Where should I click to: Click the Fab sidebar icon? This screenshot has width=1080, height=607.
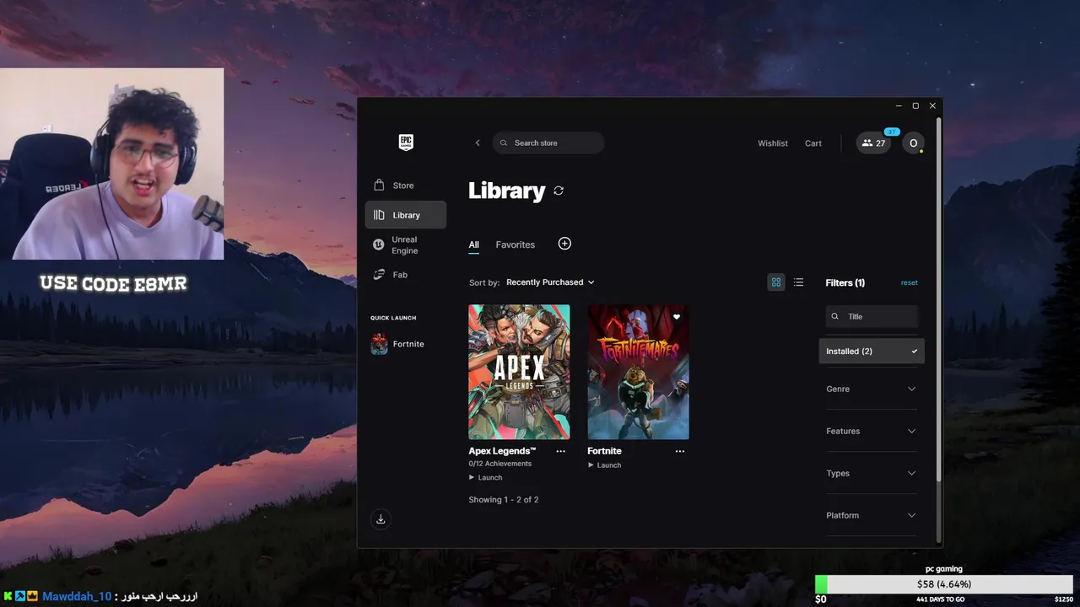coord(379,275)
